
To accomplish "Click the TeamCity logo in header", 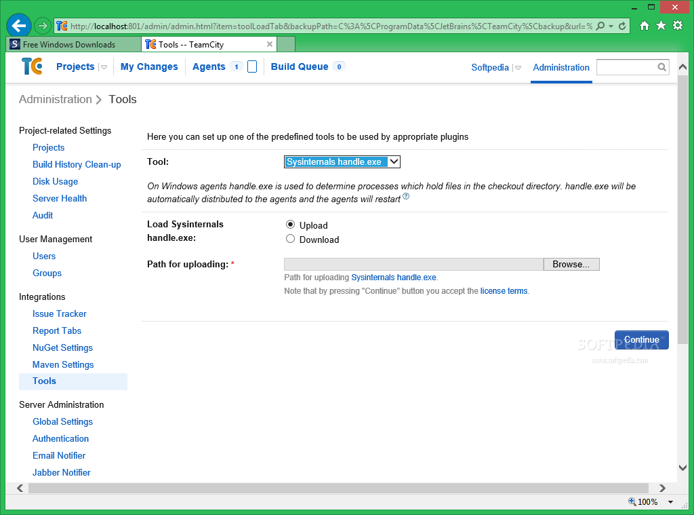I will pyautogui.click(x=32, y=66).
